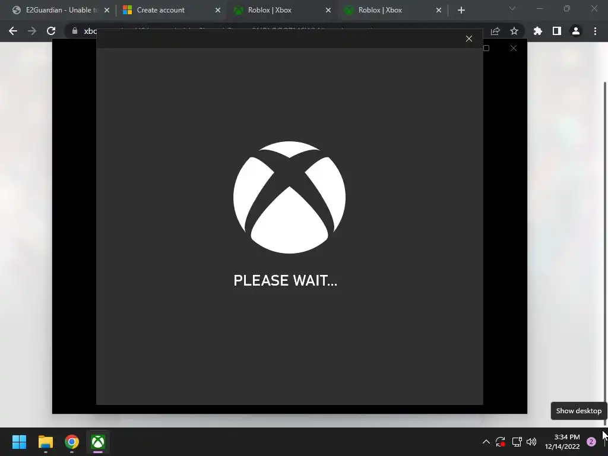Close the Please Wait Xbox dialog
This screenshot has width=608, height=456.
coord(469,39)
